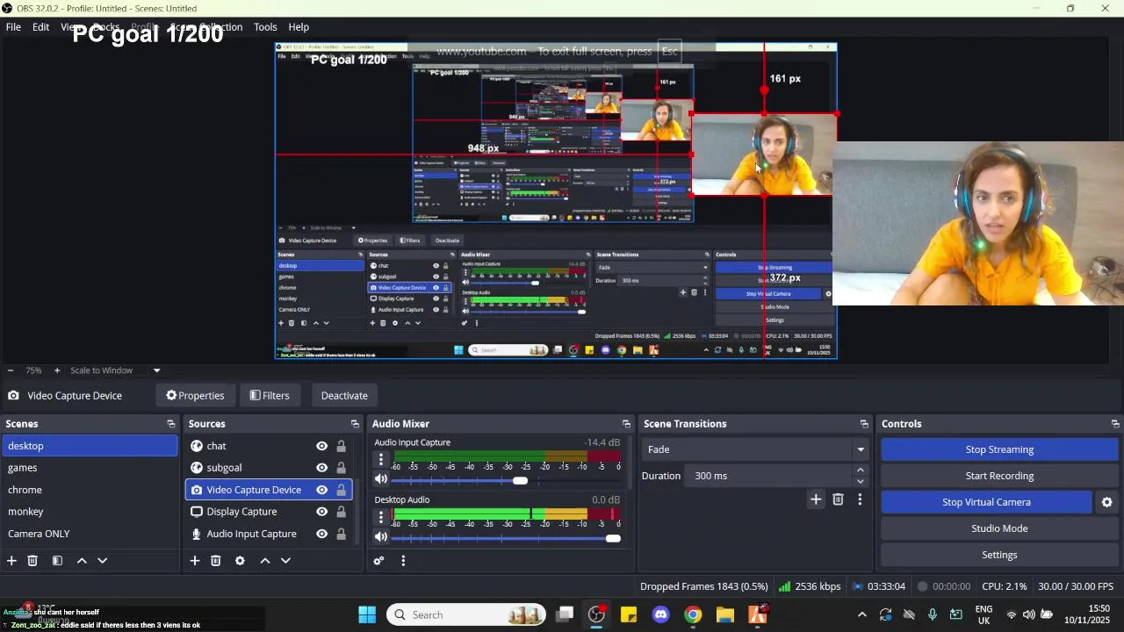This screenshot has width=1124, height=632.
Task: Open Advanced Audio Properties gears icon
Action: (378, 560)
